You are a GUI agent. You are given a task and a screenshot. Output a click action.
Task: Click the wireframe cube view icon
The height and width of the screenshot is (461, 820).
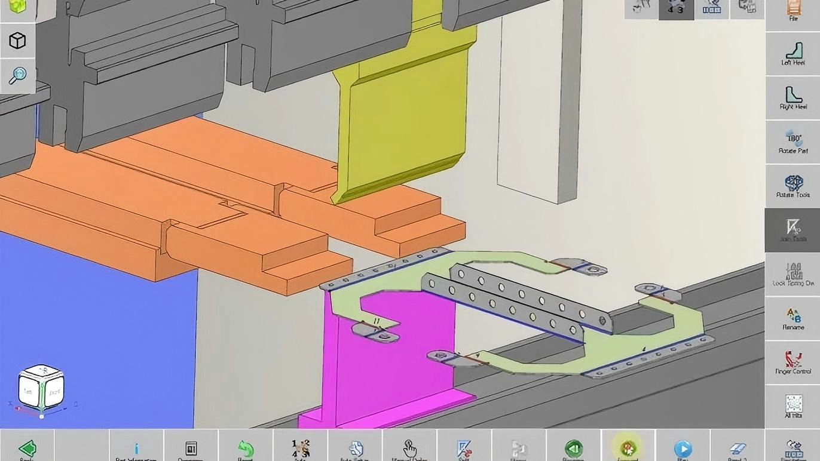pos(17,41)
